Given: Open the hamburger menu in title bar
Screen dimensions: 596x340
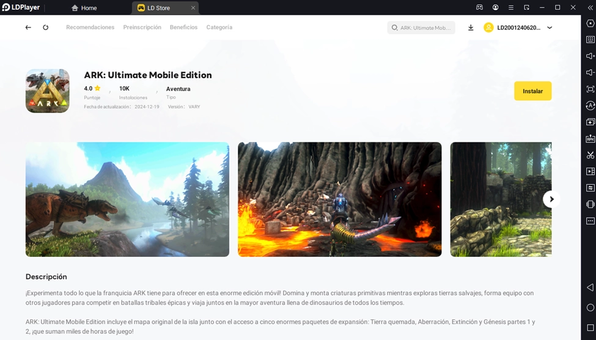Looking at the screenshot, I should (511, 7).
